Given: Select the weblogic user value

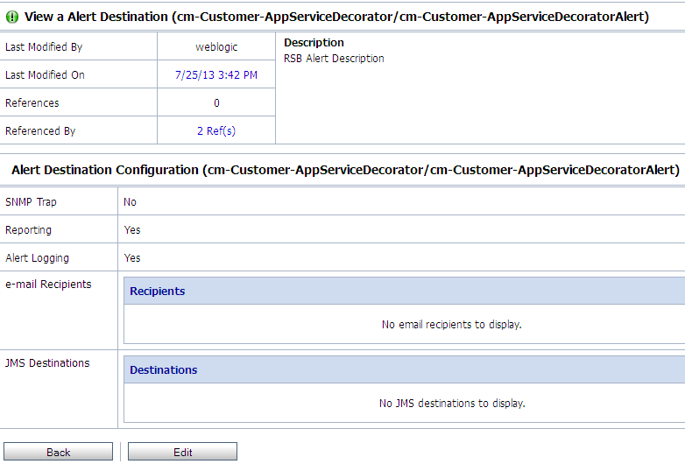Looking at the screenshot, I should click(216, 47).
